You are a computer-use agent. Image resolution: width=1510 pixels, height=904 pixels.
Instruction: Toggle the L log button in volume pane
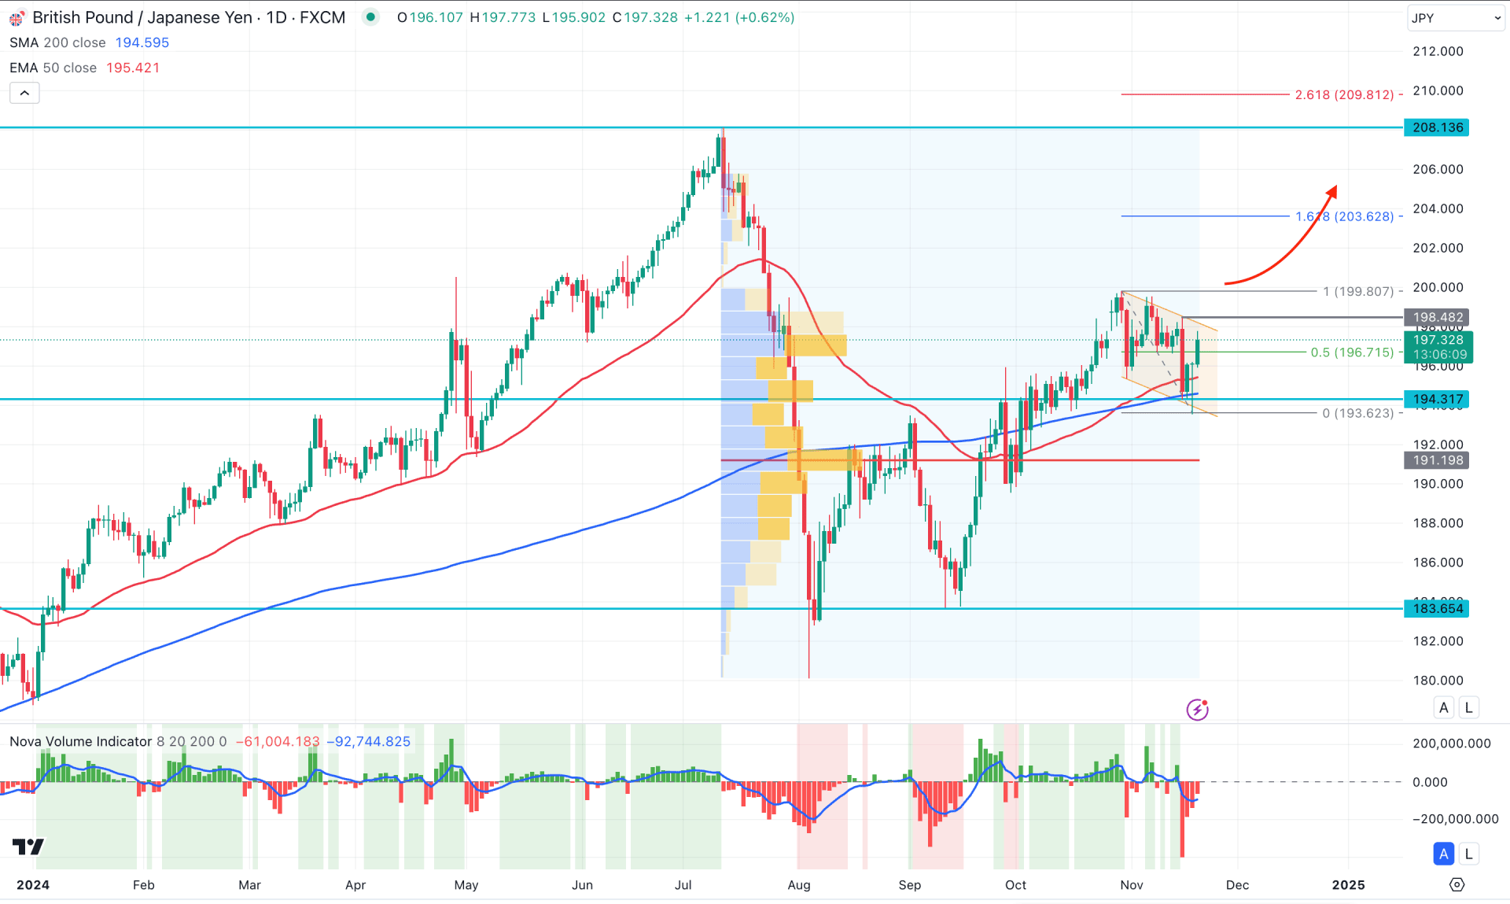[1468, 854]
